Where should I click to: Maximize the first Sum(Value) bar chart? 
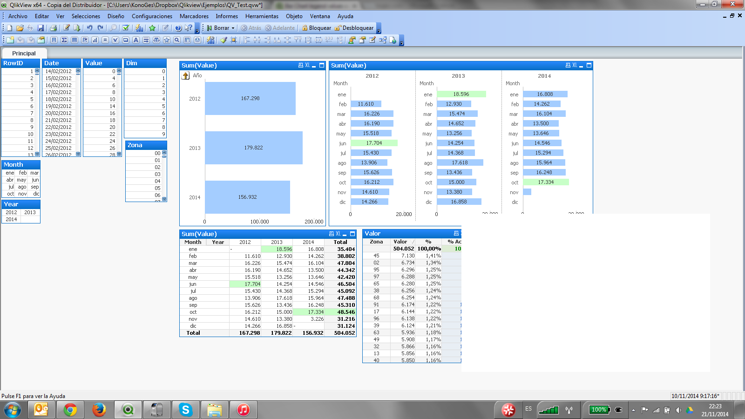tap(322, 65)
